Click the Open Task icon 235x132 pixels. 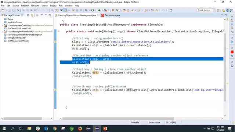(x=128, y=10)
